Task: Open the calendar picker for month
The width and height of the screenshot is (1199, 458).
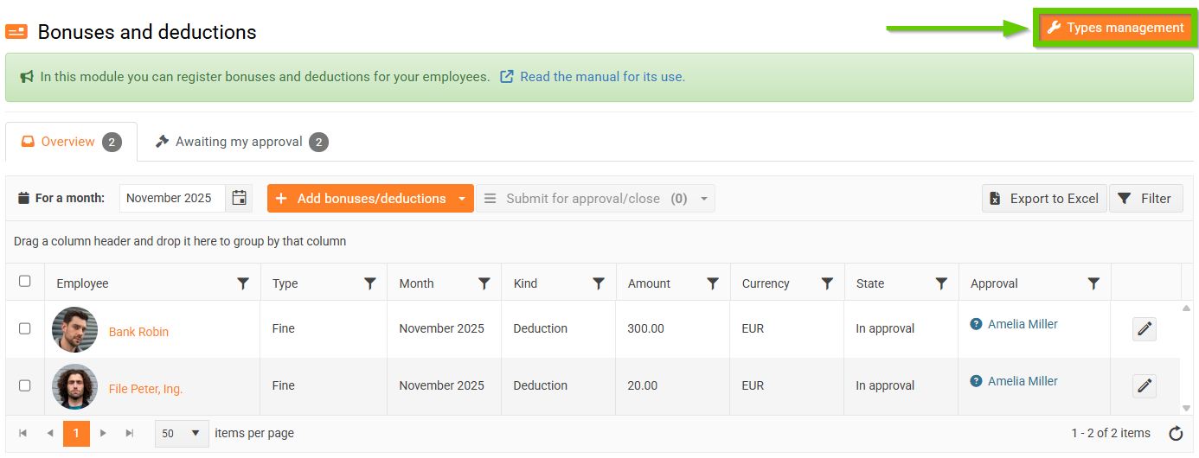Action: tap(239, 198)
